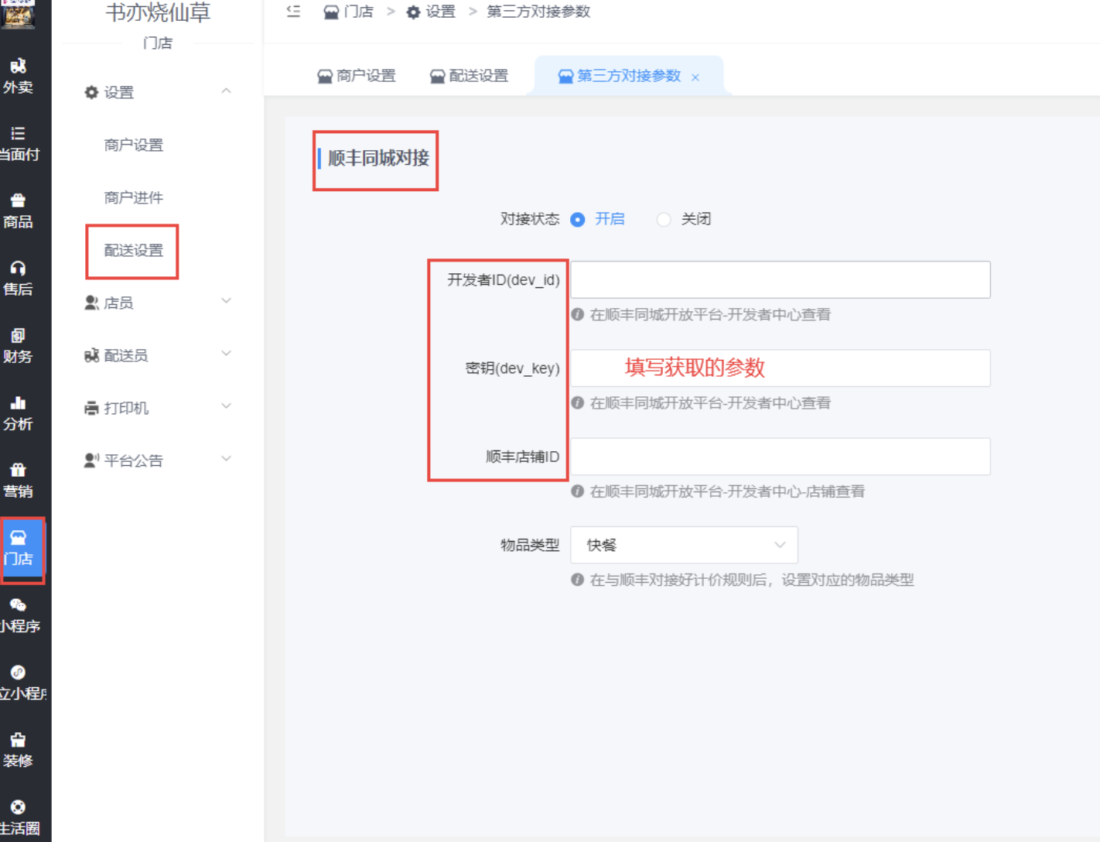Open the 物品类型 dropdown showing 快餐
Viewport: 1100px width, 842px height.
click(x=684, y=545)
